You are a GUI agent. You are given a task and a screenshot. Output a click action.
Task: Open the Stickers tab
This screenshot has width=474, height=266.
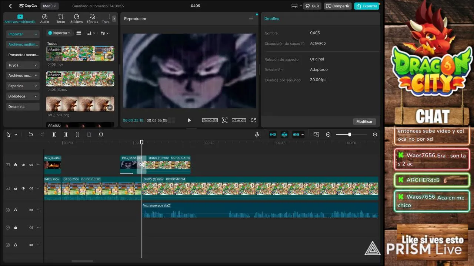77,19
